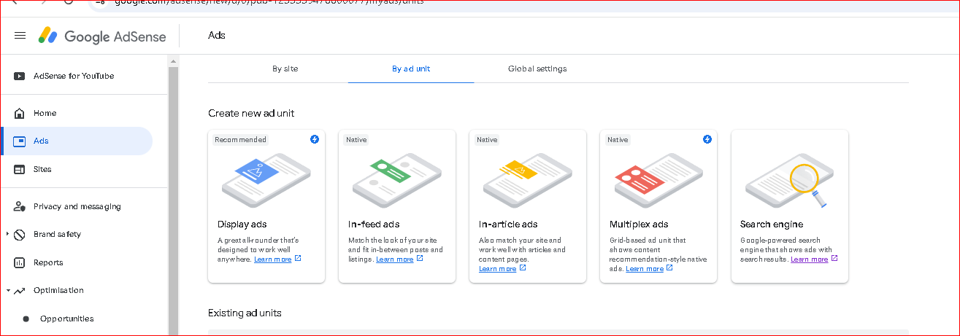Open Learn more link for Search engine
Screen dimensions: 960x336
click(x=809, y=259)
